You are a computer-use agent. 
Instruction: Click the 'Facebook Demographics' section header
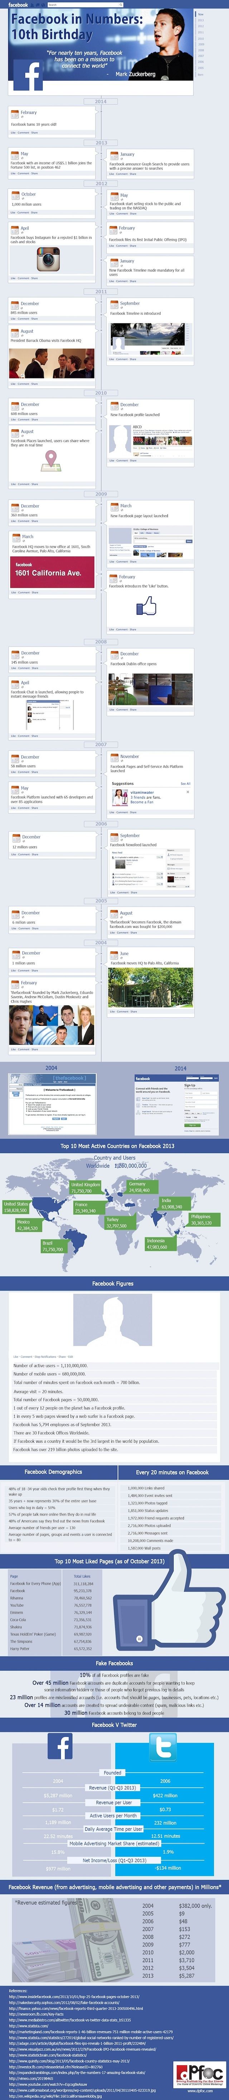tap(53, 1471)
